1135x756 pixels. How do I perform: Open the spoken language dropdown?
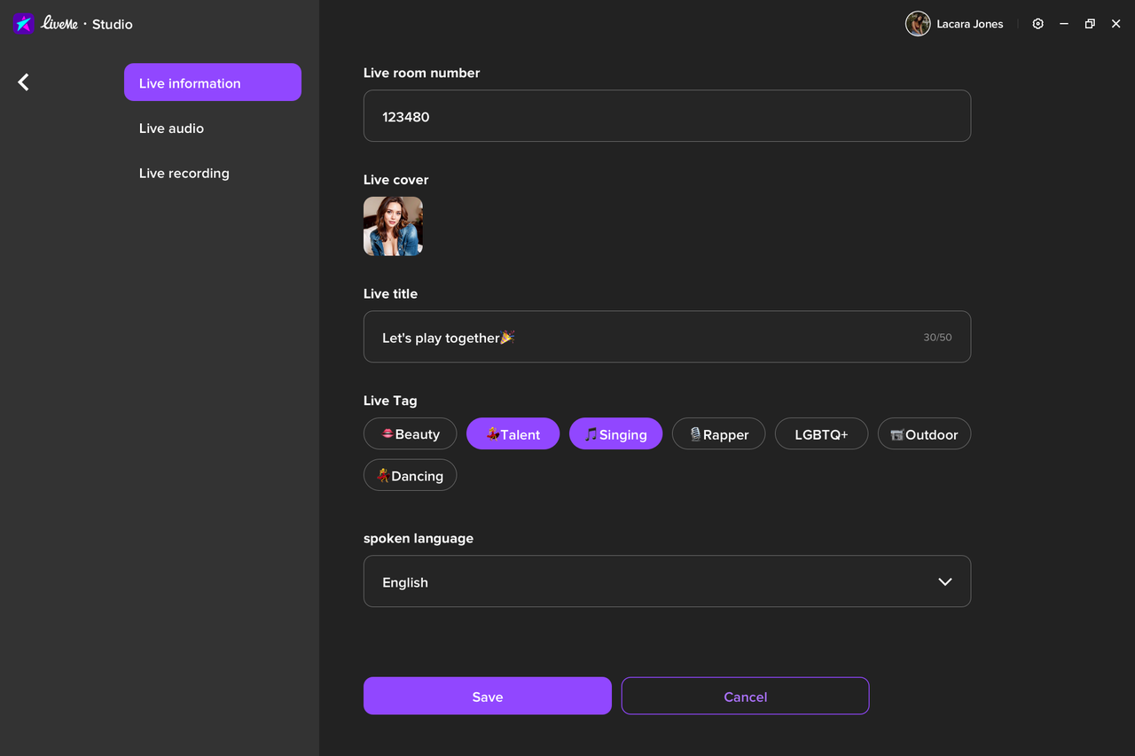667,581
